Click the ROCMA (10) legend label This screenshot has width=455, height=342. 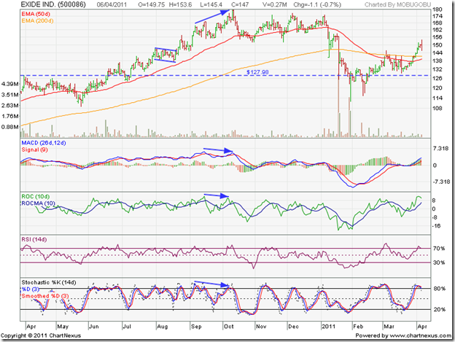point(39,203)
